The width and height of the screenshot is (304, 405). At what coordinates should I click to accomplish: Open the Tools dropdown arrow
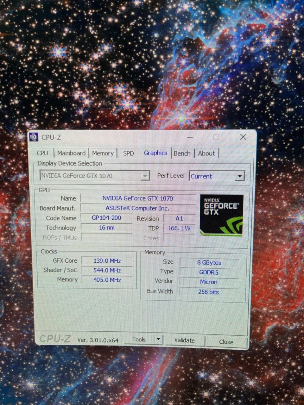(158, 340)
